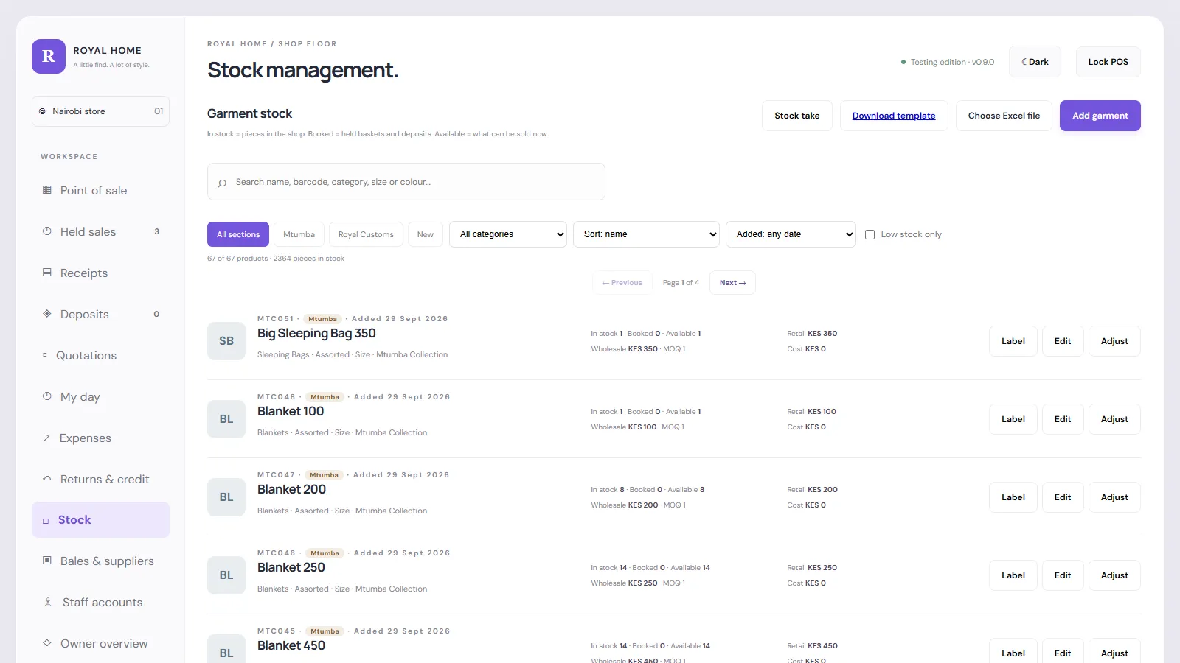Open the Receipts icon in workspace menu
The image size is (1180, 663).
click(47, 273)
